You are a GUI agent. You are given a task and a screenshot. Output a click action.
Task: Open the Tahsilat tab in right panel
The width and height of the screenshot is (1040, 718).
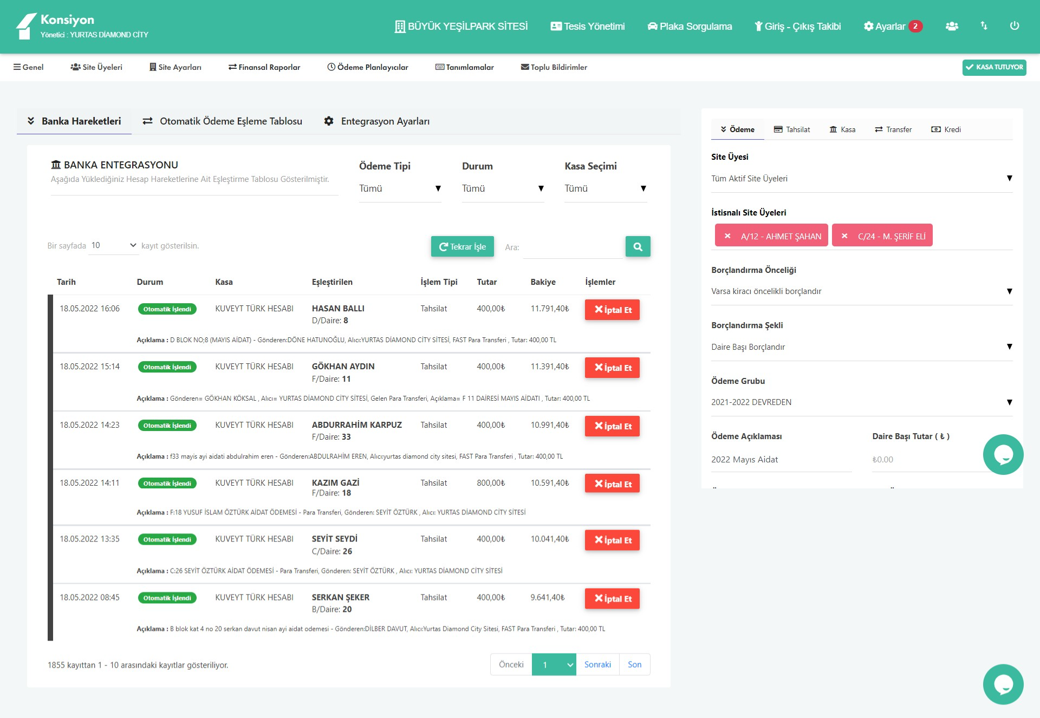pyautogui.click(x=791, y=129)
